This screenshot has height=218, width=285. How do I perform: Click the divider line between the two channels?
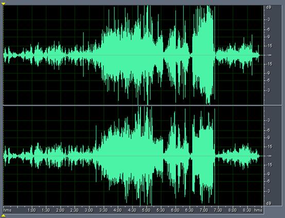pos(133,105)
